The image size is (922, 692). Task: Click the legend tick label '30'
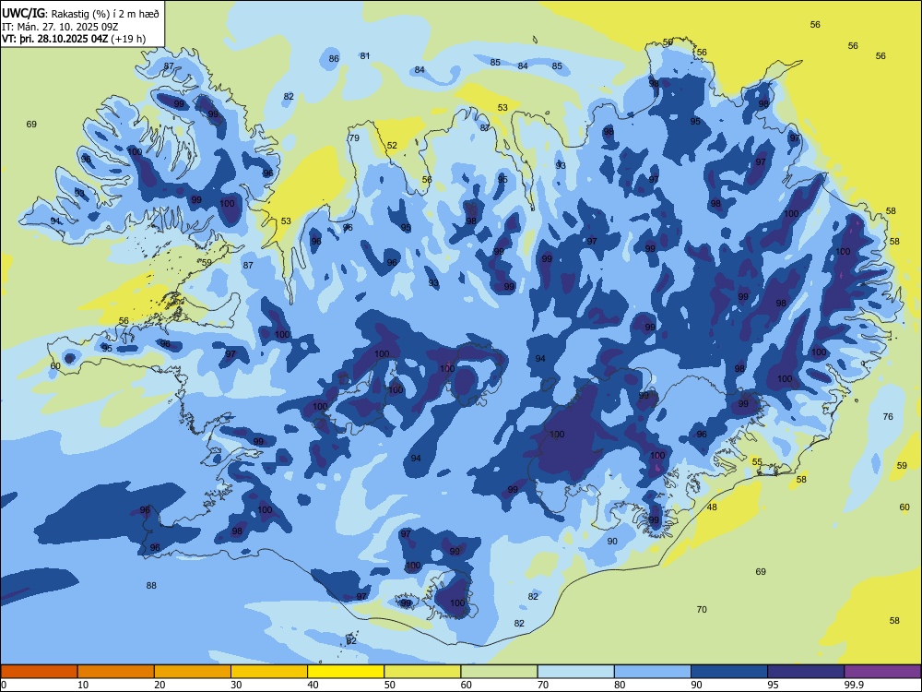tap(236, 685)
